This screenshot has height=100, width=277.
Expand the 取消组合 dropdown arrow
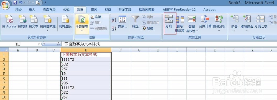[x=247, y=31]
